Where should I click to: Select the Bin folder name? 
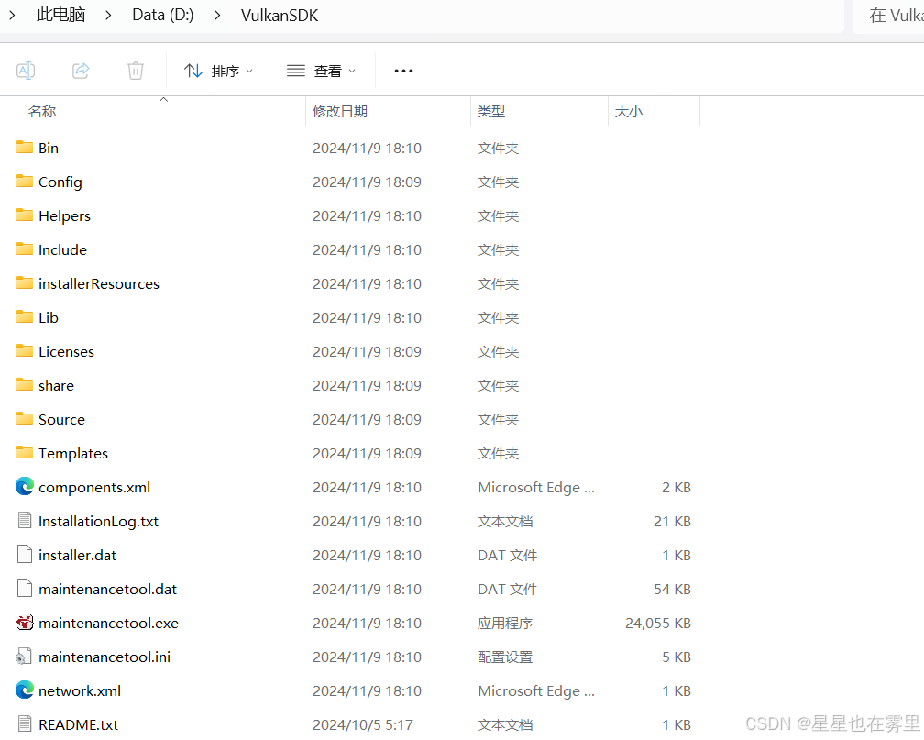click(49, 148)
